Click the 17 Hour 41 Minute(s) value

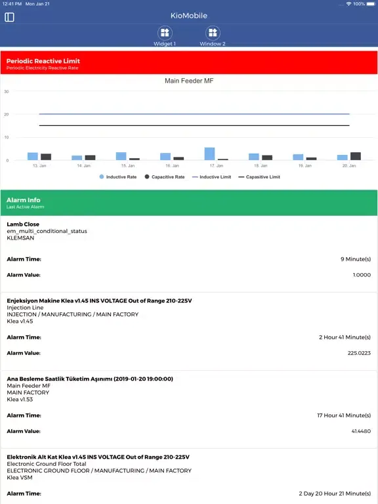click(x=344, y=415)
